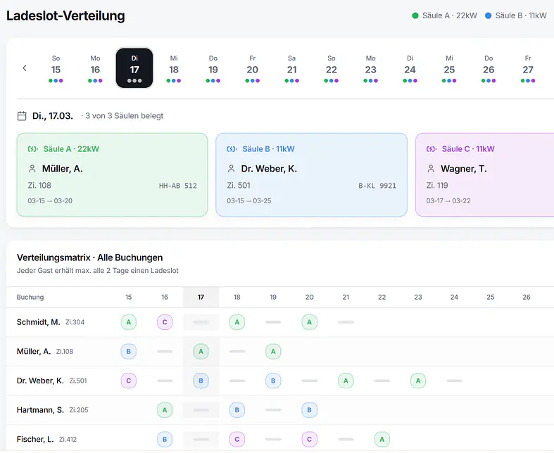This screenshot has height=453, width=554.
Task: Select Saturday 21 in the date strip
Action: (292, 69)
